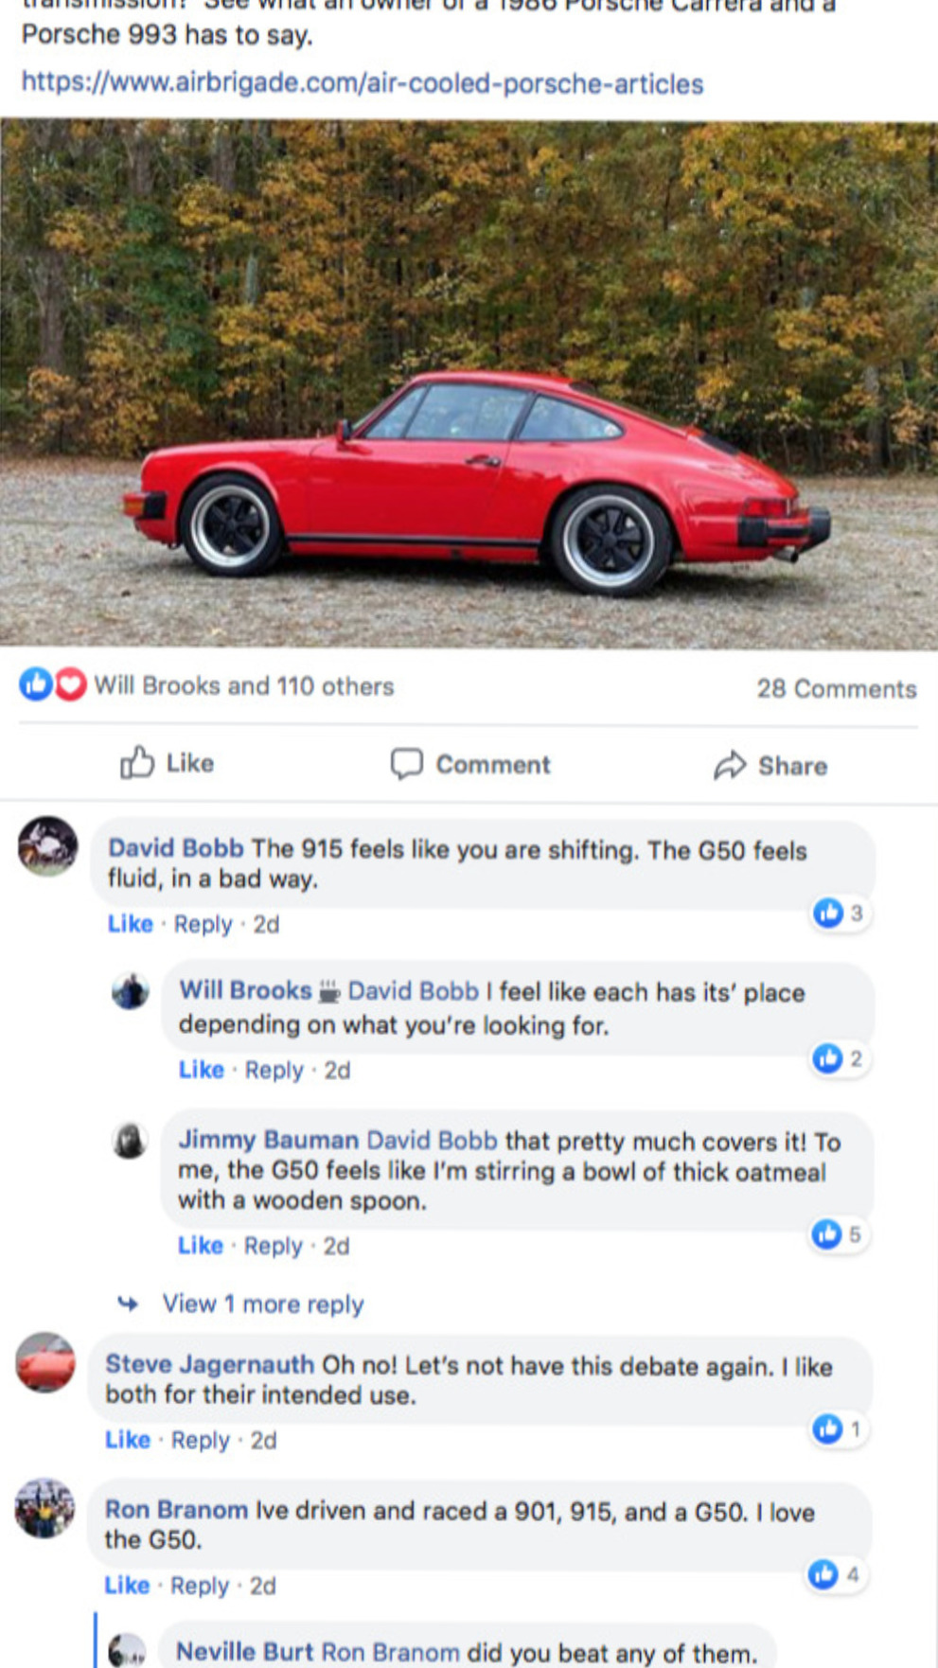This screenshot has width=938, height=1668.
Task: Like David Bobb's comment about the 915
Action: pyautogui.click(x=130, y=923)
